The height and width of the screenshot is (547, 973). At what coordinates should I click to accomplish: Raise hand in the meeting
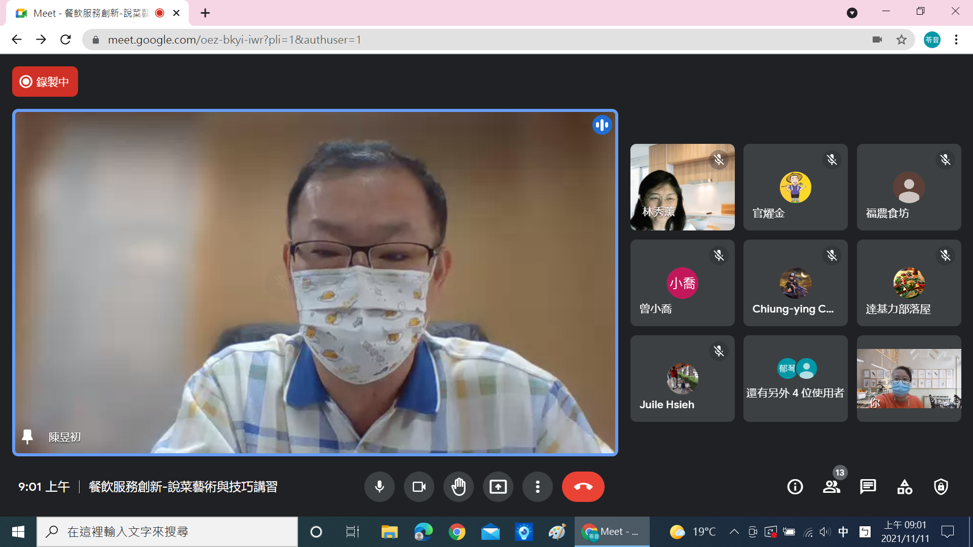point(458,487)
